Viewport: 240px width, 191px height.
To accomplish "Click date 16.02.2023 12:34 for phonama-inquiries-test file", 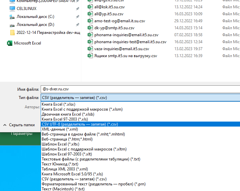I will click(188, 42).
